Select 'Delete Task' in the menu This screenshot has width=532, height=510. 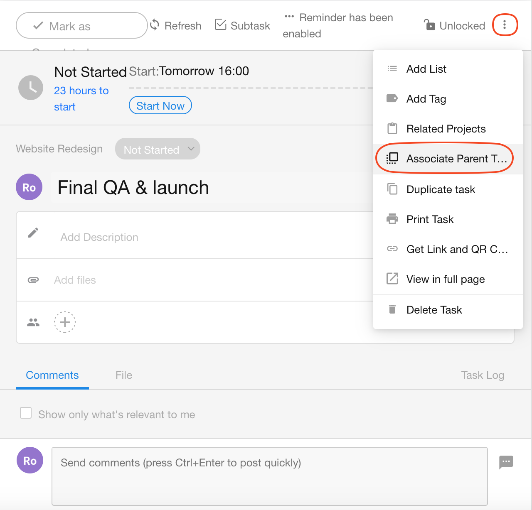tap(434, 310)
